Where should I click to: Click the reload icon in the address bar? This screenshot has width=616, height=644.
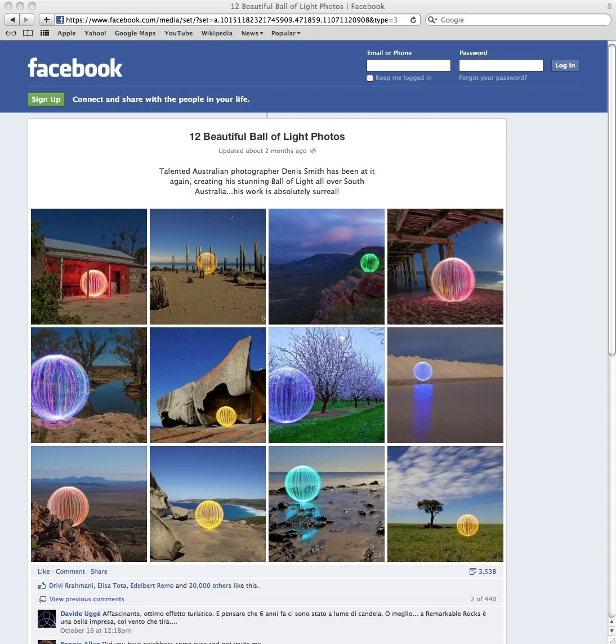pyautogui.click(x=412, y=20)
